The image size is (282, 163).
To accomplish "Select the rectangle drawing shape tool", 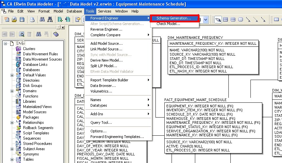I will pyautogui.click(x=276, y=19).
